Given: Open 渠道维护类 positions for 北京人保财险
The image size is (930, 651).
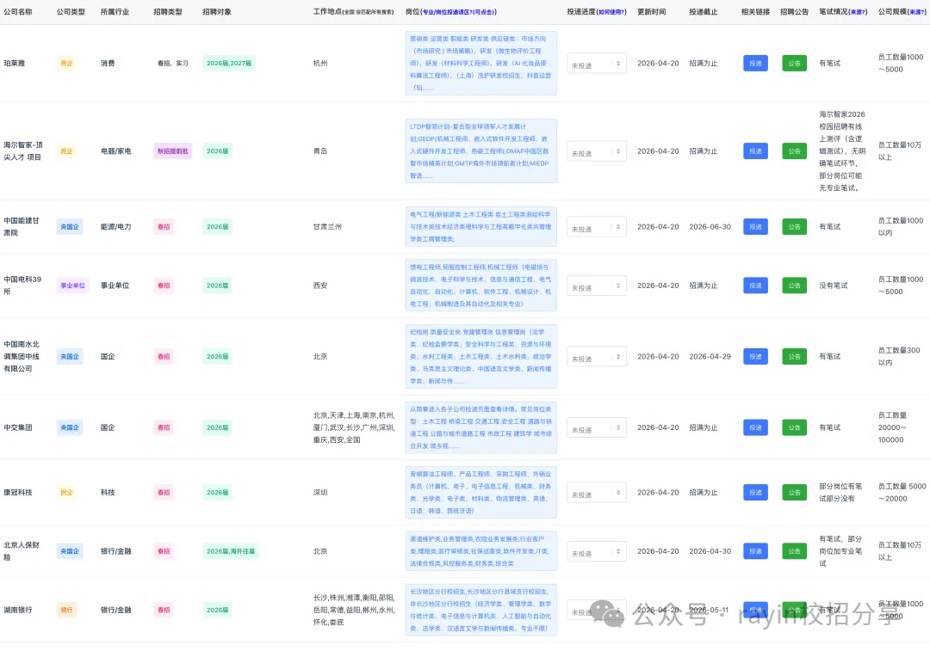Looking at the screenshot, I should pyautogui.click(x=481, y=551).
